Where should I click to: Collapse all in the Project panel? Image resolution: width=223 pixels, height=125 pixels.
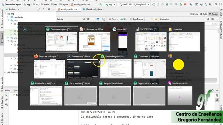(43, 9)
